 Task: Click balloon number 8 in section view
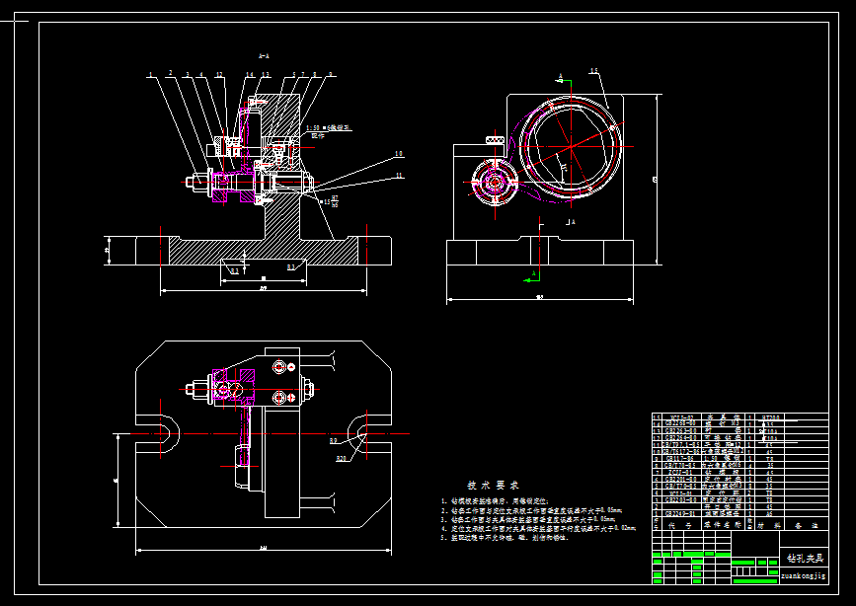(x=314, y=74)
